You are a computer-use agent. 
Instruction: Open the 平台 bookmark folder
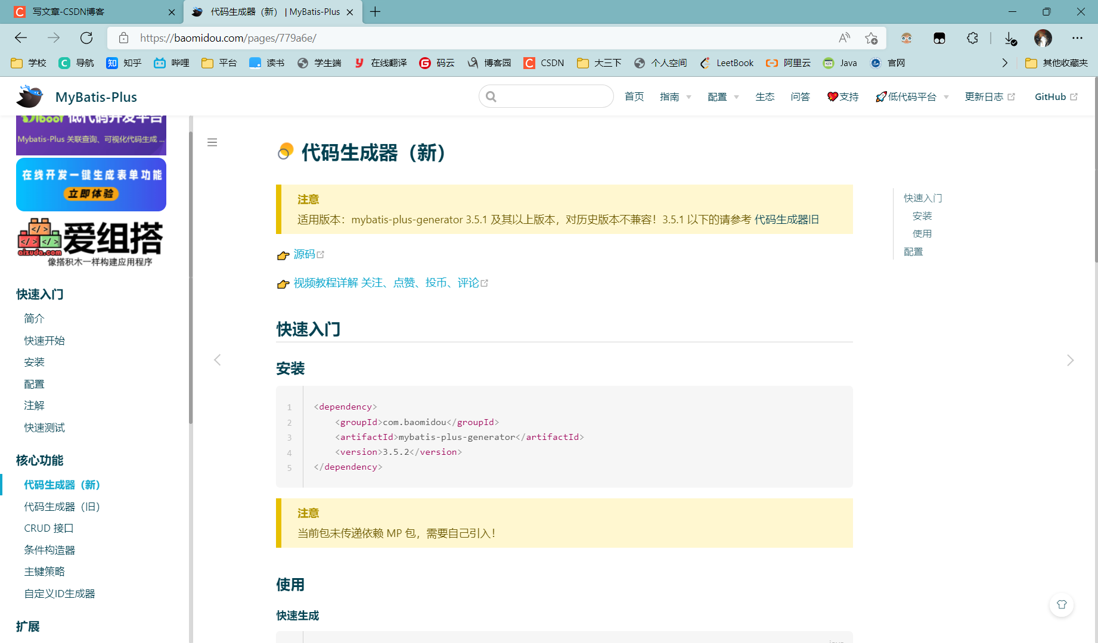(x=219, y=63)
